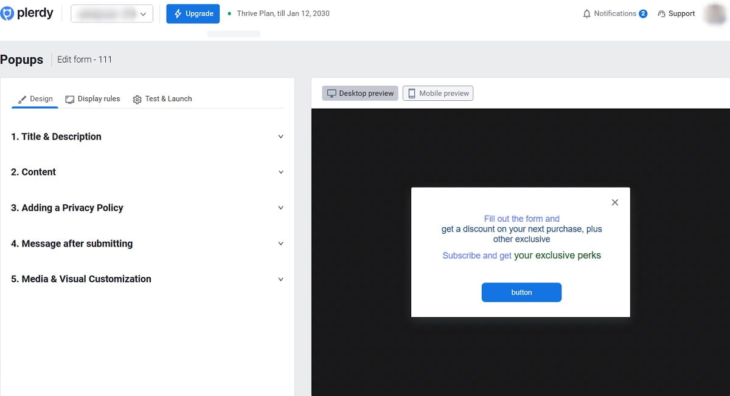Activate Desktop preview mode

(x=360, y=93)
